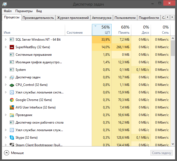Switch to the Производительность tab
177x161 pixels.
click(x=38, y=18)
